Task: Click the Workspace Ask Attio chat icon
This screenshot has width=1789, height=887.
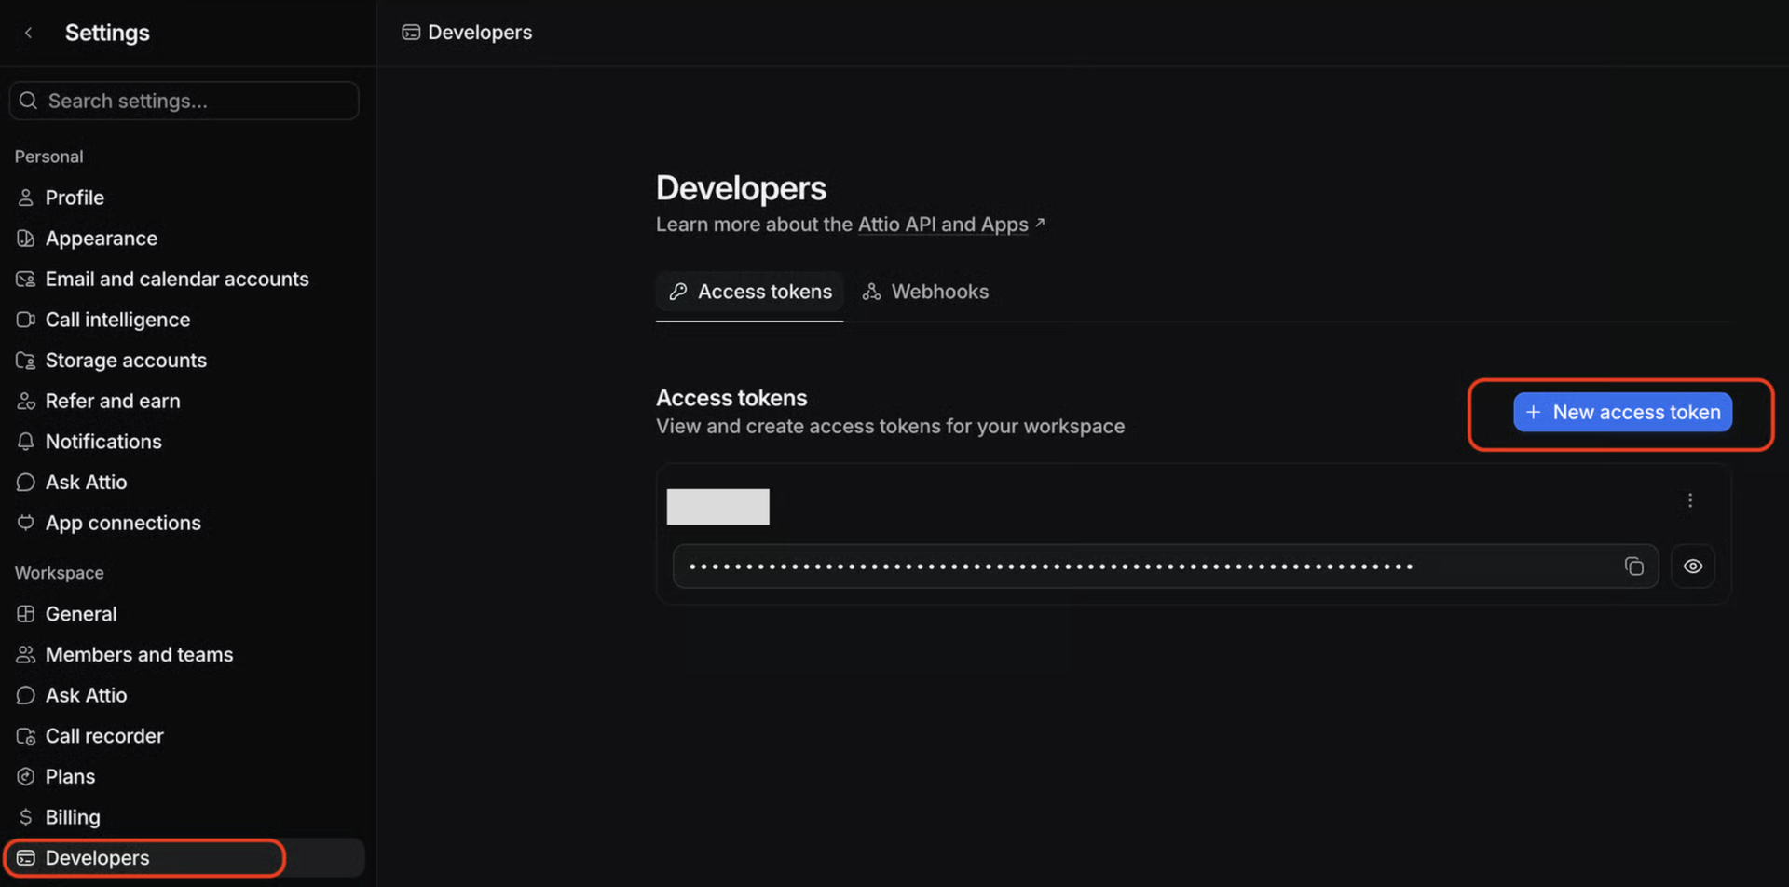Action: point(25,695)
